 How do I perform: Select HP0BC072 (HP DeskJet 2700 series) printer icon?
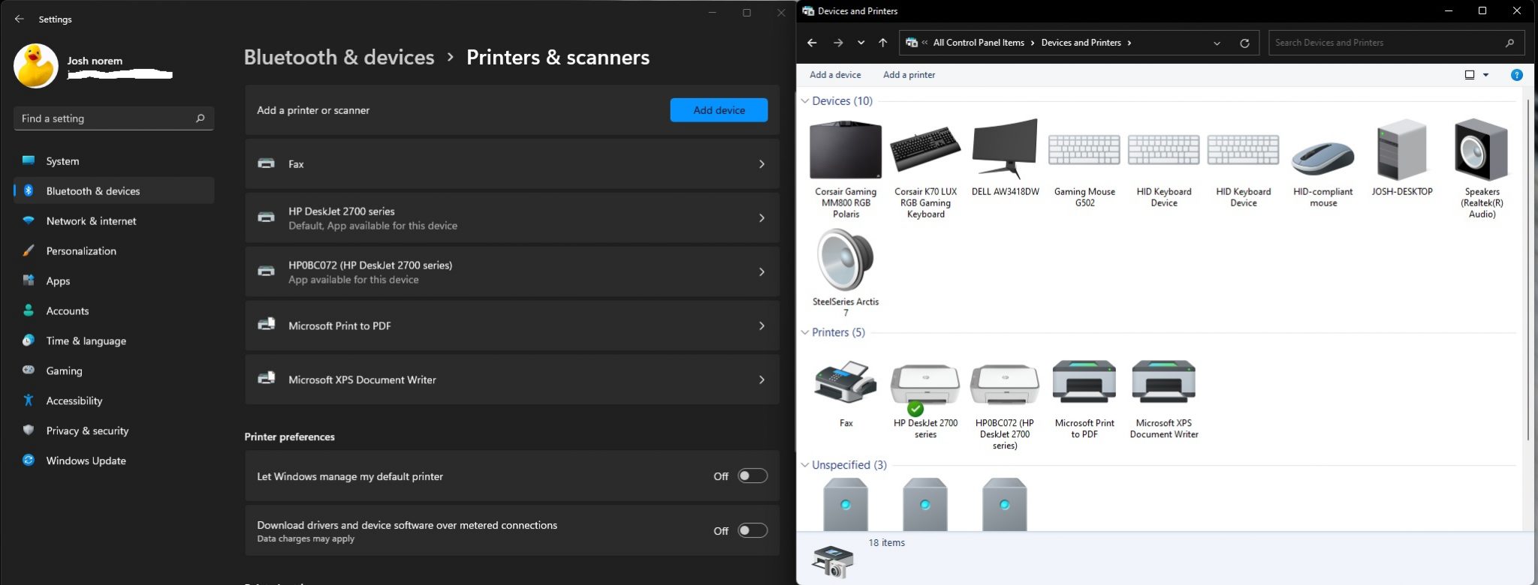(1005, 385)
